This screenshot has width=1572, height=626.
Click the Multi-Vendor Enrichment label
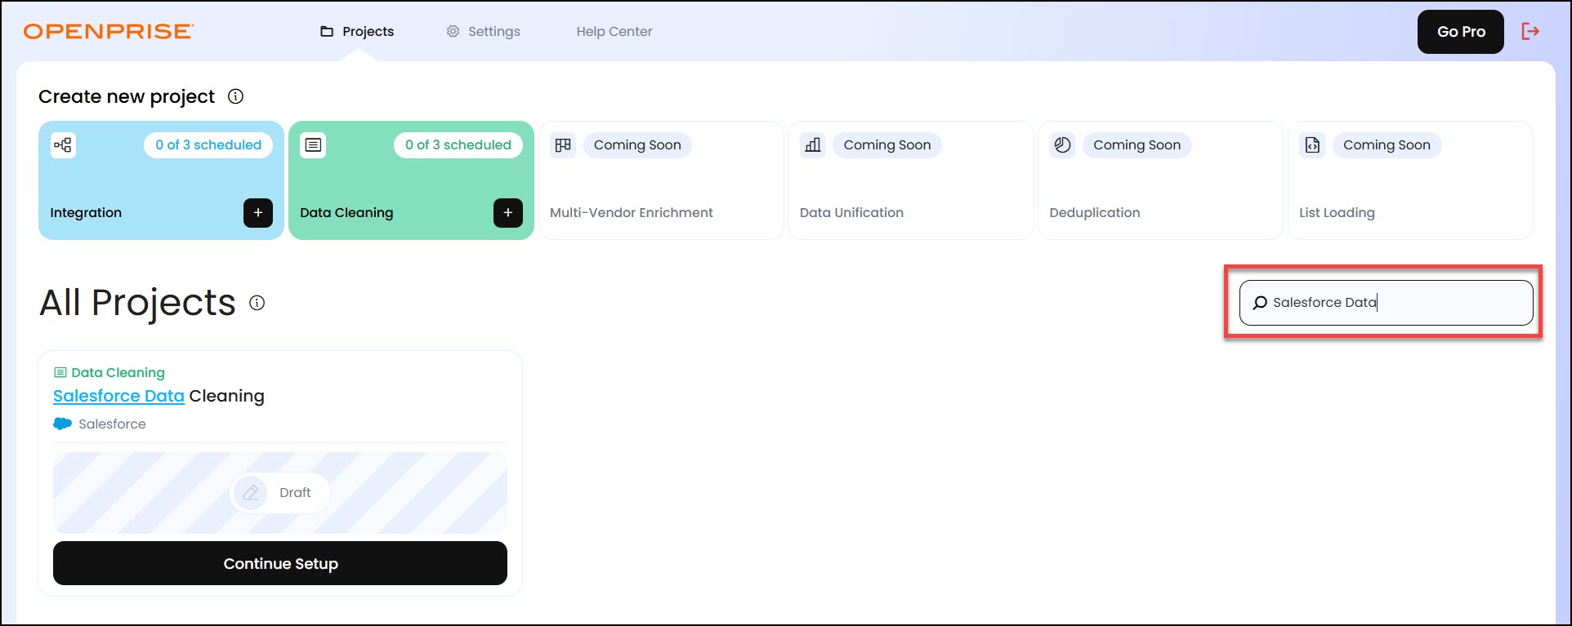pyautogui.click(x=632, y=213)
